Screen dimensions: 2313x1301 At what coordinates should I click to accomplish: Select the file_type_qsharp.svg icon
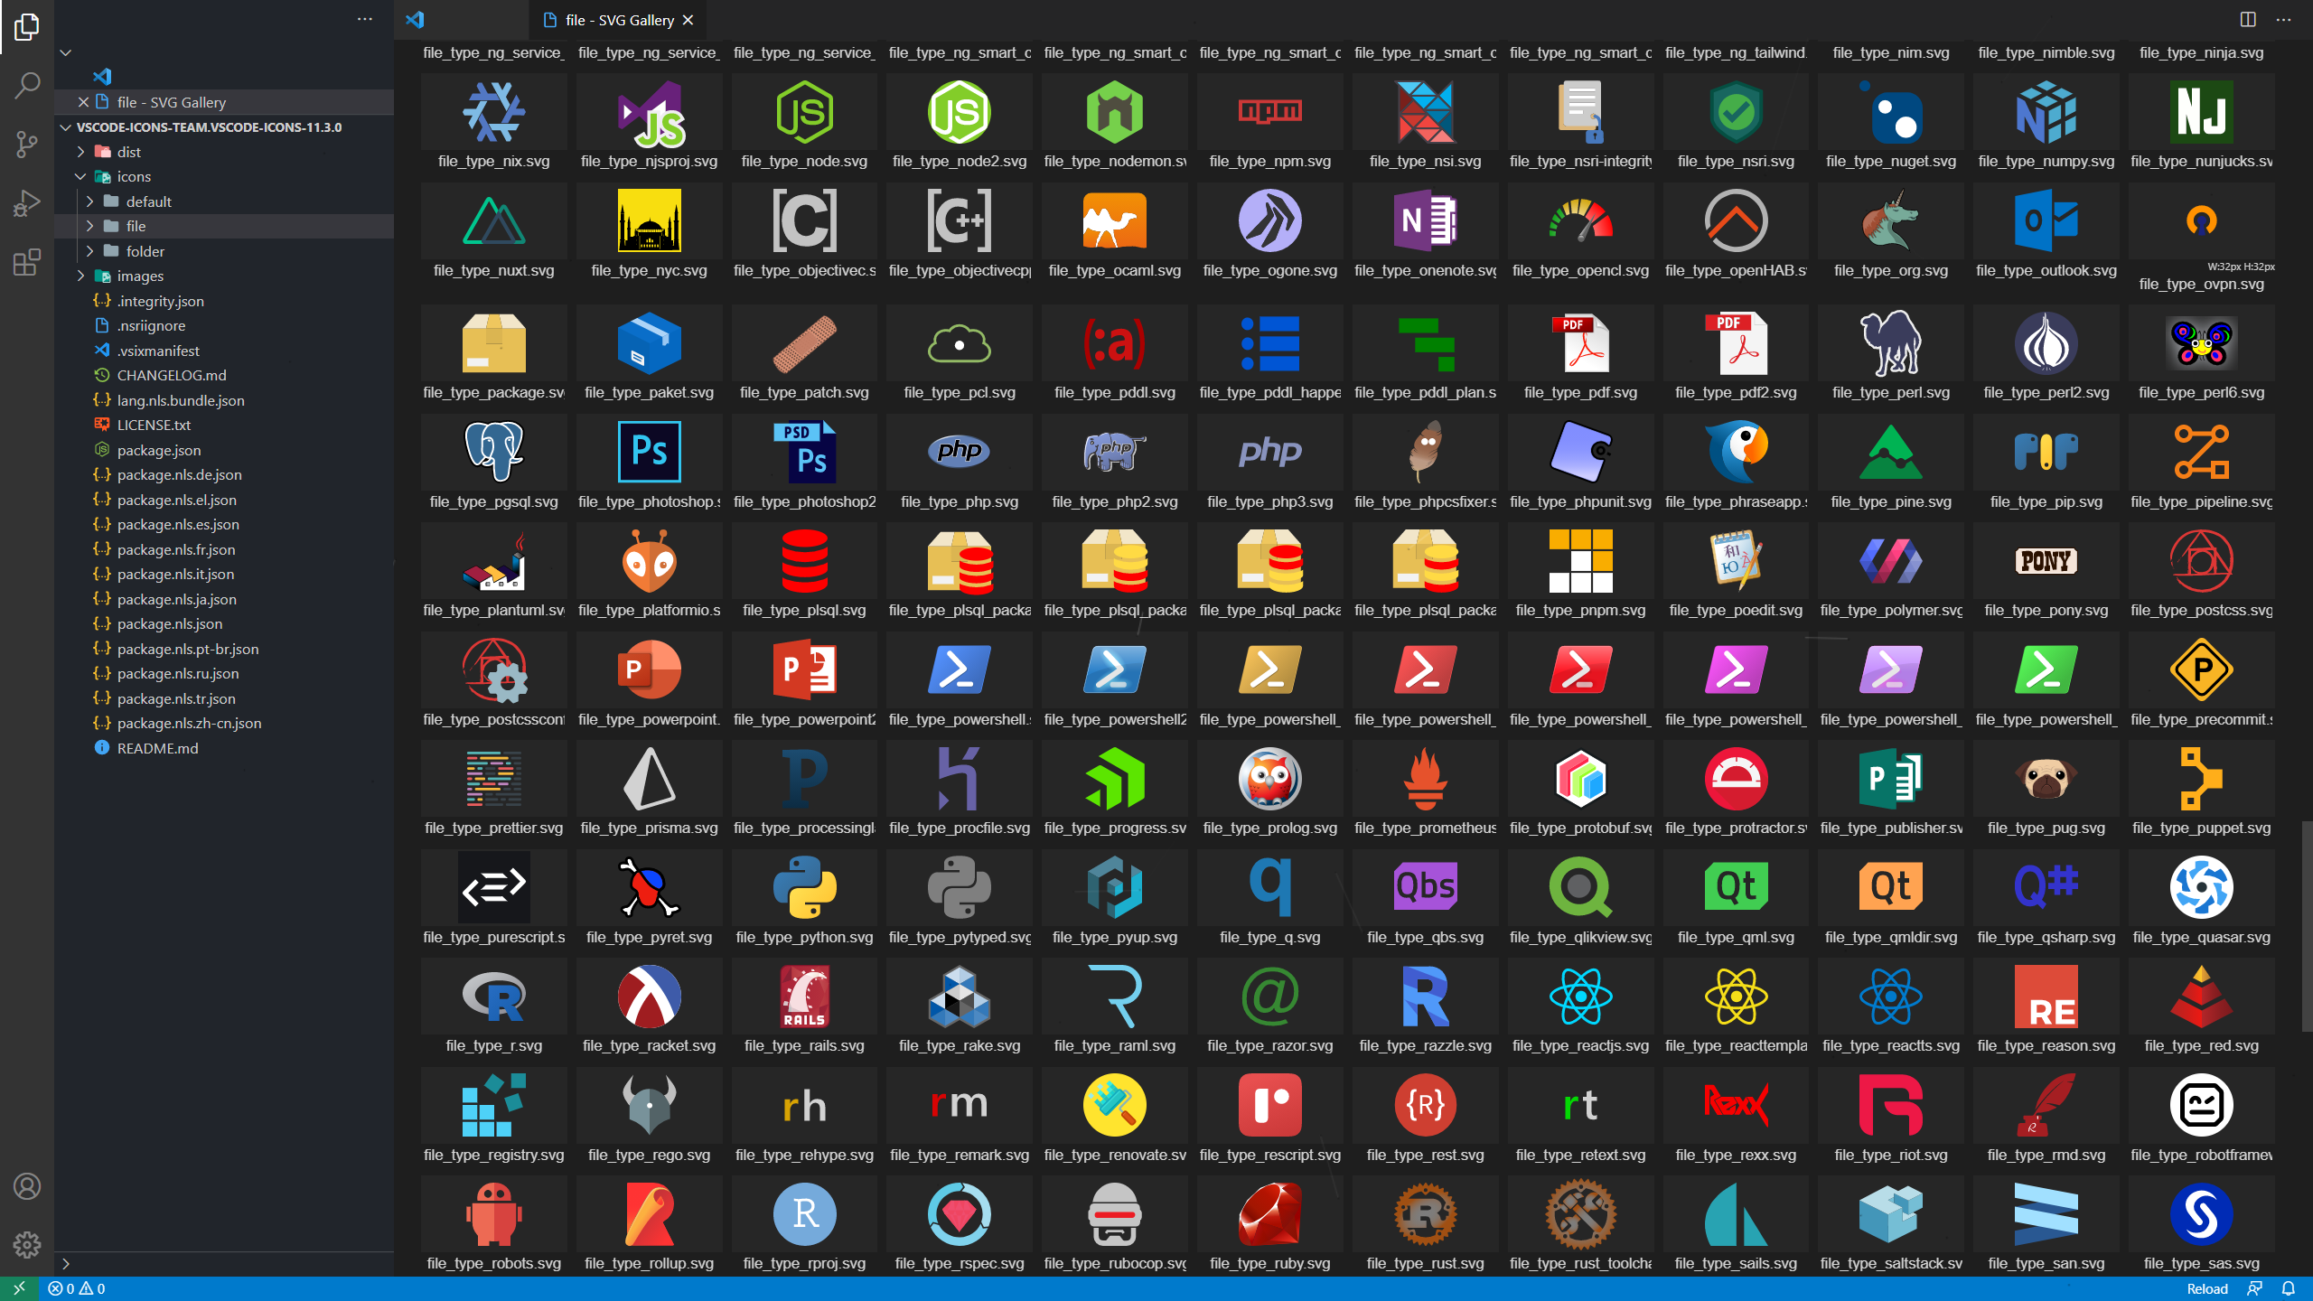point(2046,886)
